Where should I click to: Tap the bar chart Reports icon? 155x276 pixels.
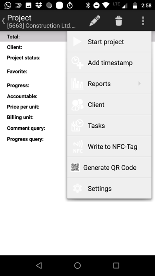[77, 83]
